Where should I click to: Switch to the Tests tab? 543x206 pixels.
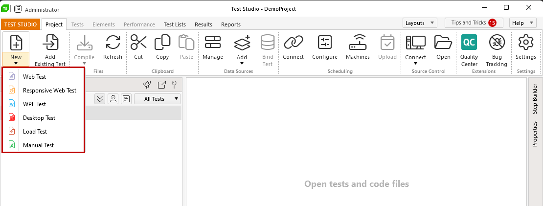click(77, 24)
